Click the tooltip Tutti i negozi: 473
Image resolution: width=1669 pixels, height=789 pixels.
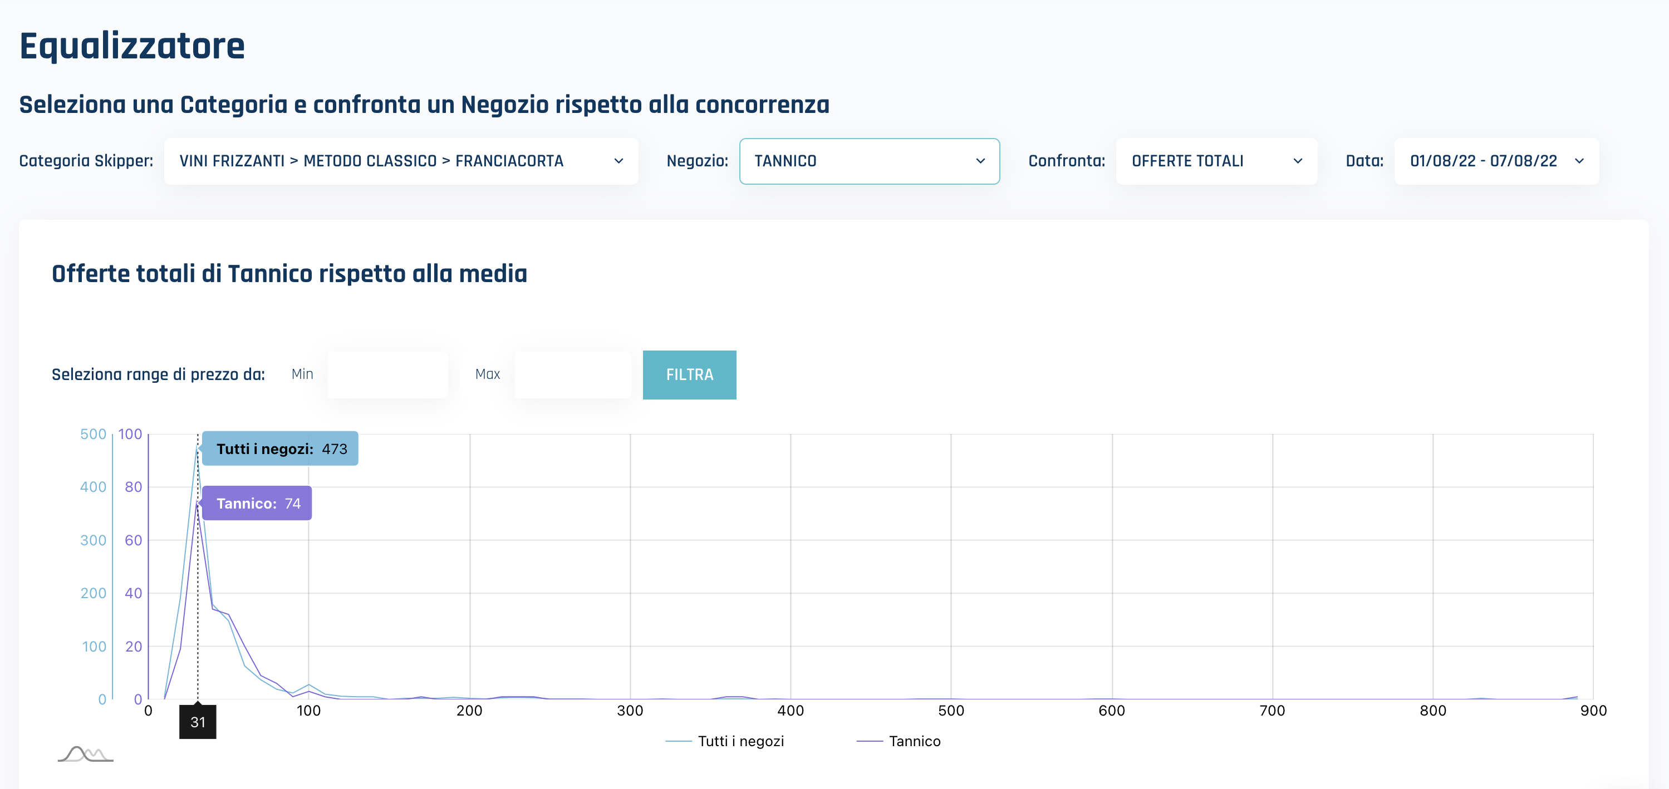(281, 447)
